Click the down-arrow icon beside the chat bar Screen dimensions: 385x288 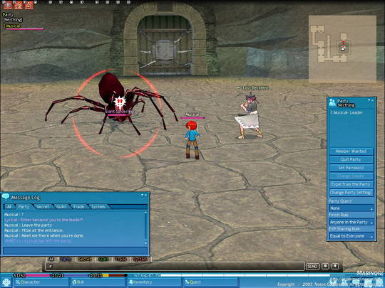coord(335,266)
